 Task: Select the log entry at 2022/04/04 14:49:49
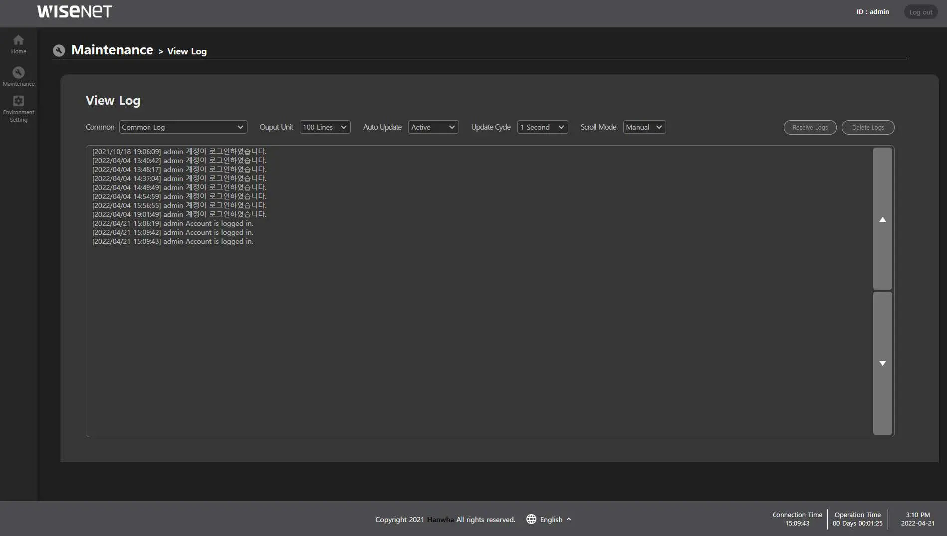click(x=180, y=187)
